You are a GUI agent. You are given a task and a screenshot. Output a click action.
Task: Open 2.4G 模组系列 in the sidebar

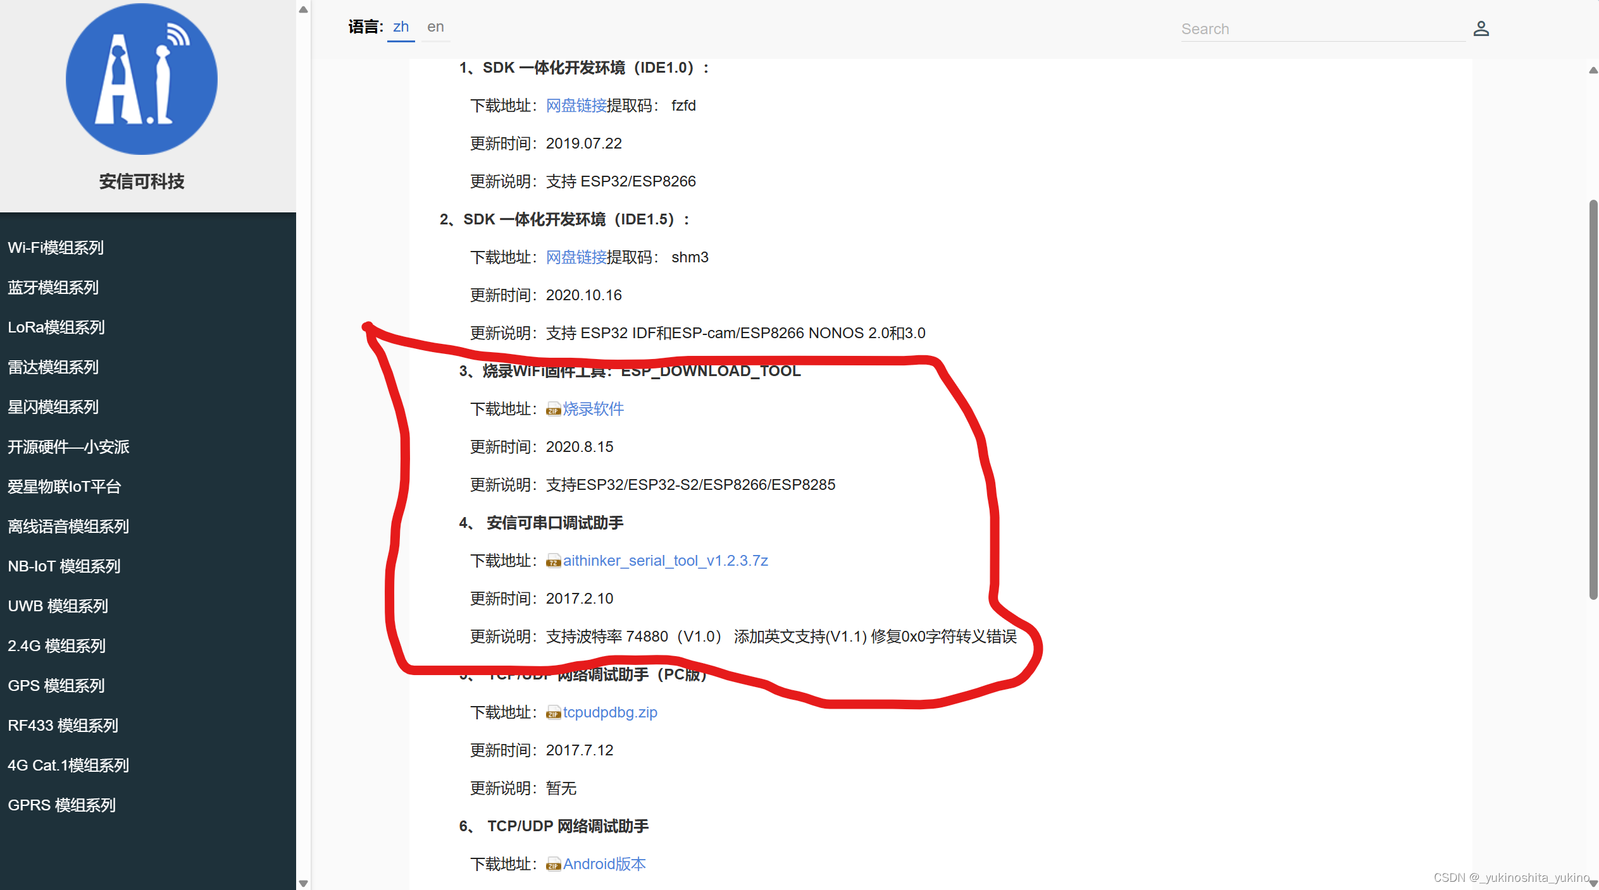click(56, 646)
